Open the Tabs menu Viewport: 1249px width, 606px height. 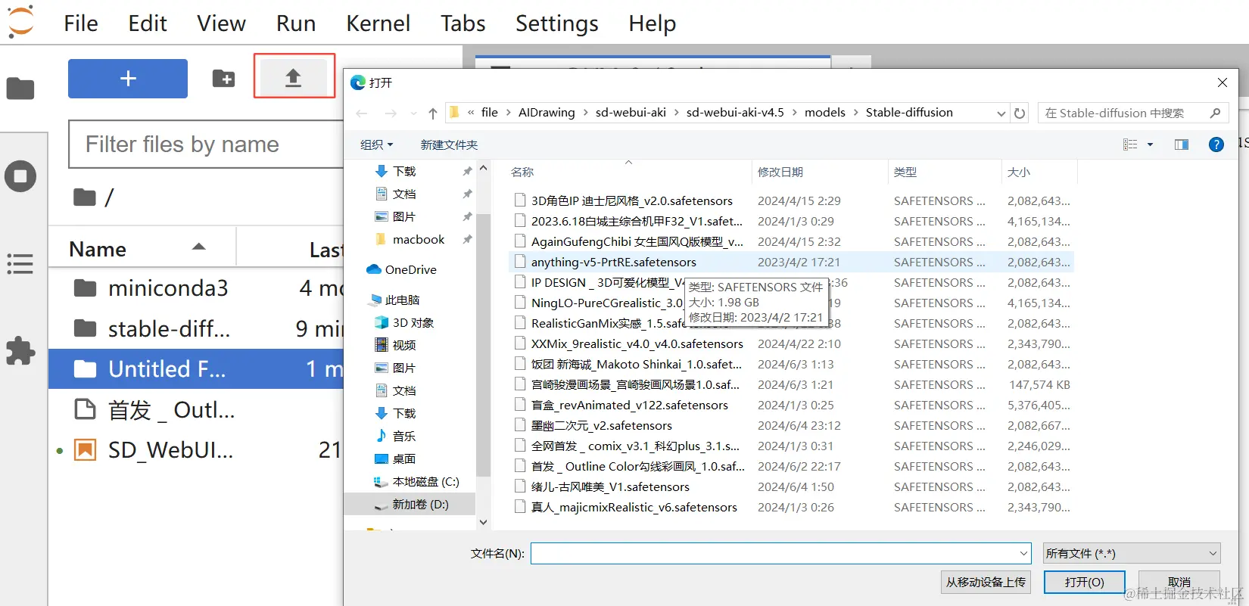click(x=463, y=23)
